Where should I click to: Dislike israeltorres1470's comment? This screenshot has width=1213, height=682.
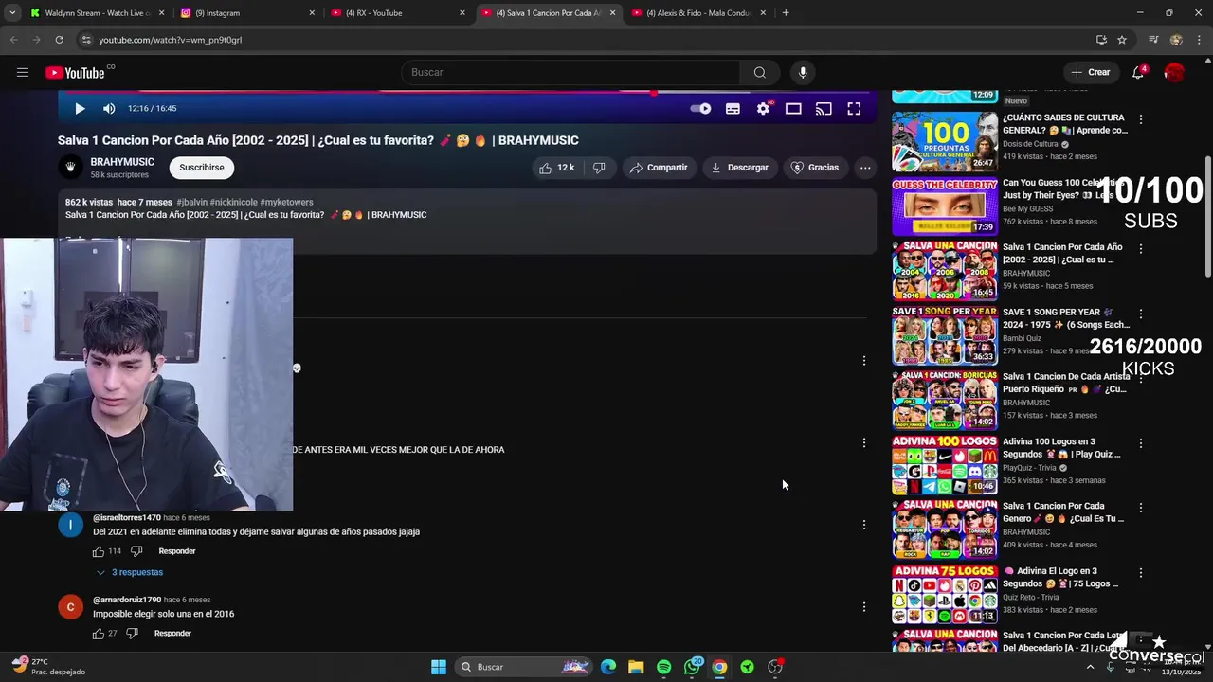(x=136, y=551)
